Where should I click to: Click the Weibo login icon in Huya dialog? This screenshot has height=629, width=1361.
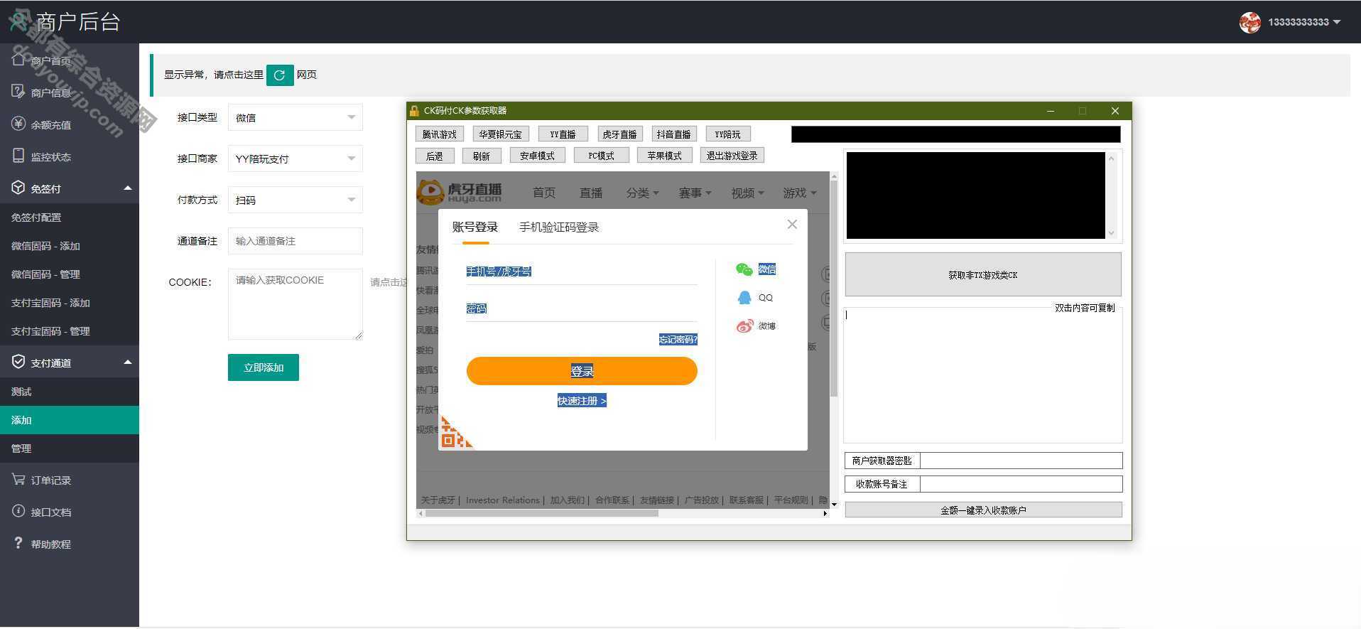744,326
